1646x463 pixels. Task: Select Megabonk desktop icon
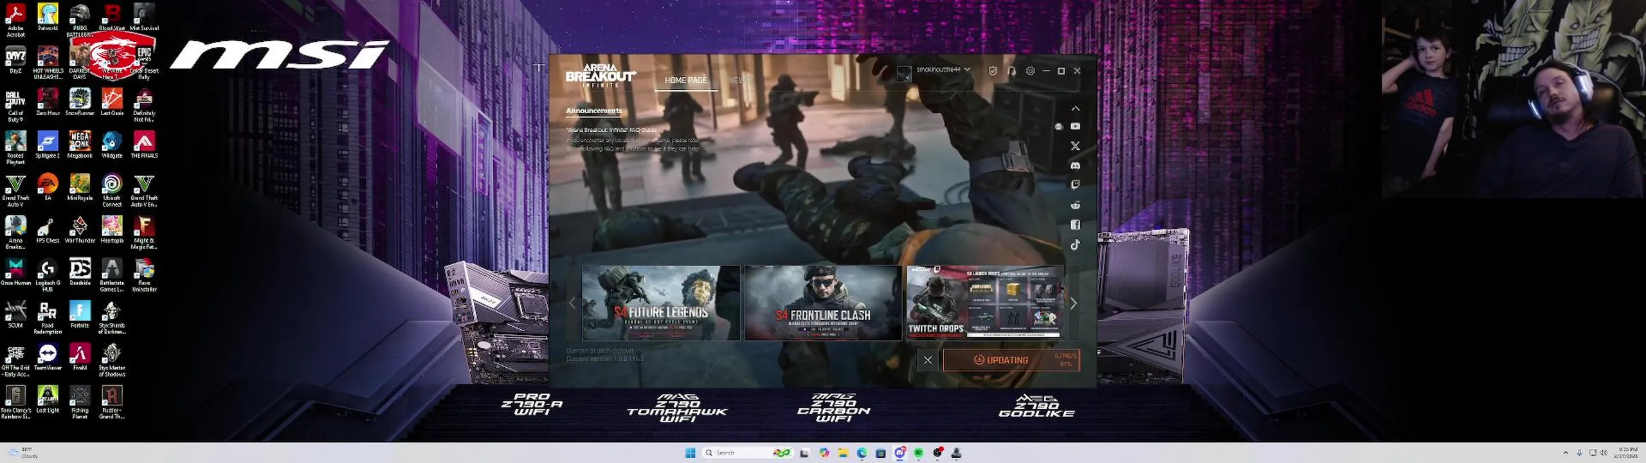pos(80,145)
